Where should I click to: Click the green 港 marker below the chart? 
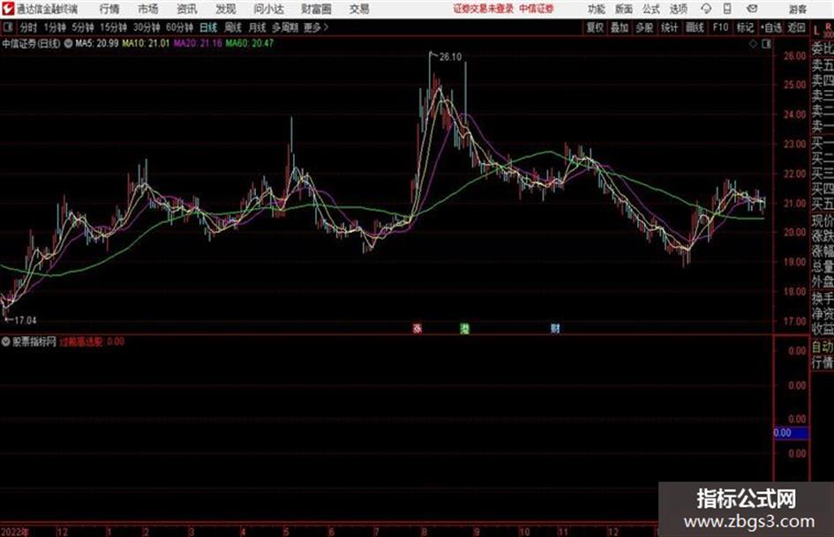pyautogui.click(x=464, y=329)
